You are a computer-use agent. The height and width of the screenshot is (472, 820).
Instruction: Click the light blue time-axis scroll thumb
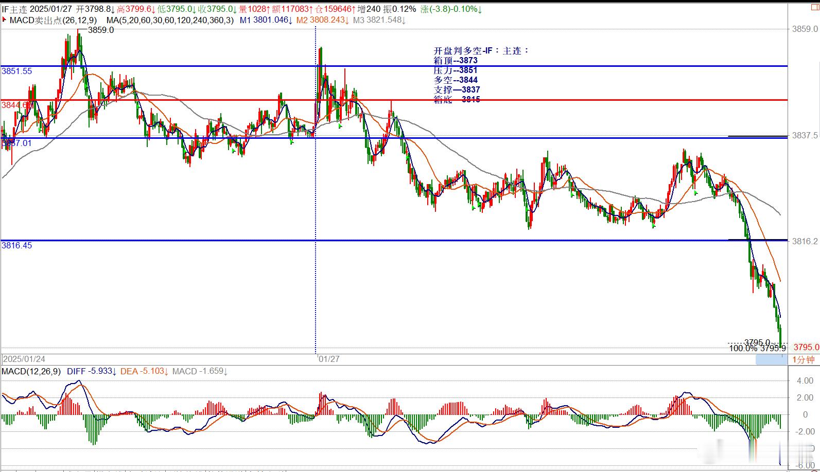point(771,360)
